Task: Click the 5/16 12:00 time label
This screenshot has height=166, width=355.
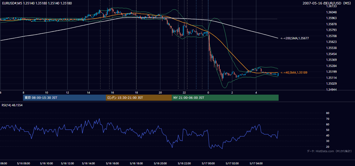Action: [68, 164]
